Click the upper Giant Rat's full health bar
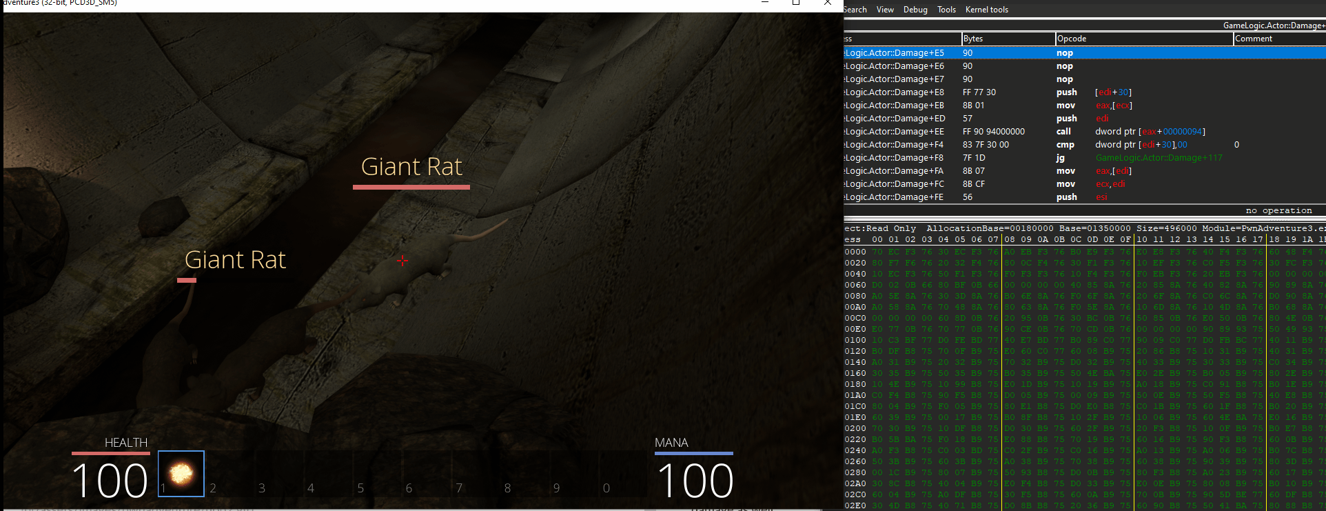Image resolution: width=1326 pixels, height=511 pixels. (411, 187)
